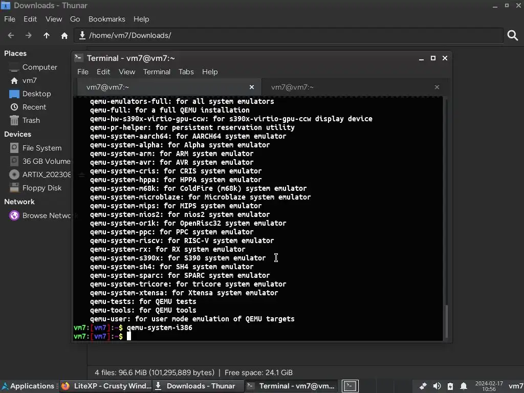The height and width of the screenshot is (393, 524).
Task: Minimize the Terminal window
Action: pyautogui.click(x=422, y=58)
